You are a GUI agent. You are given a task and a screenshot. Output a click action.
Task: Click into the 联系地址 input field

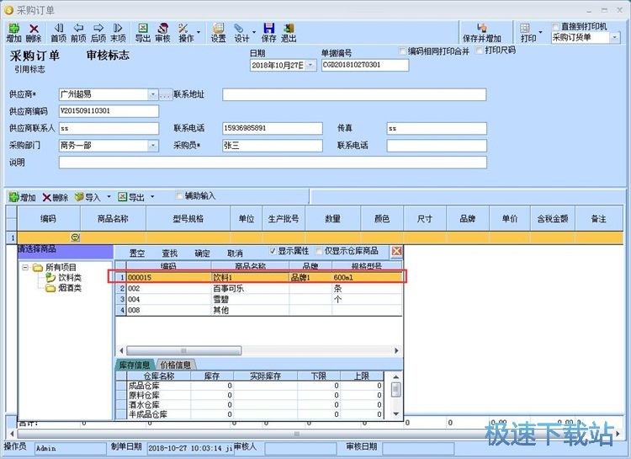point(354,94)
